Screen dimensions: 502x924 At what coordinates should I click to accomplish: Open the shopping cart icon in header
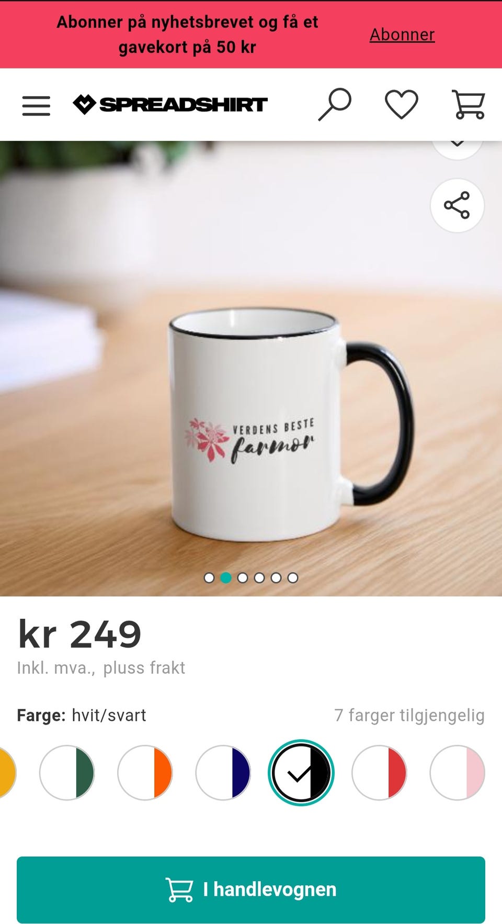(469, 105)
